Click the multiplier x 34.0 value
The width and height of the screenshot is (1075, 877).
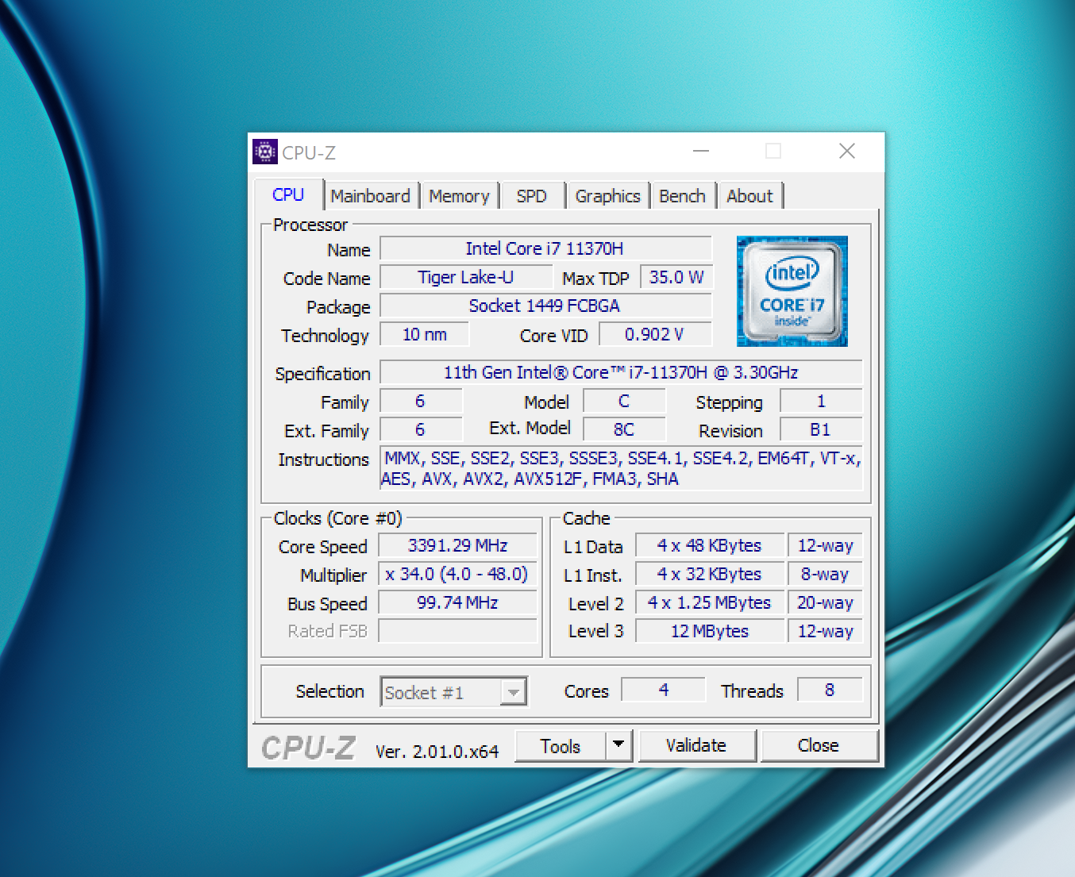click(x=457, y=574)
